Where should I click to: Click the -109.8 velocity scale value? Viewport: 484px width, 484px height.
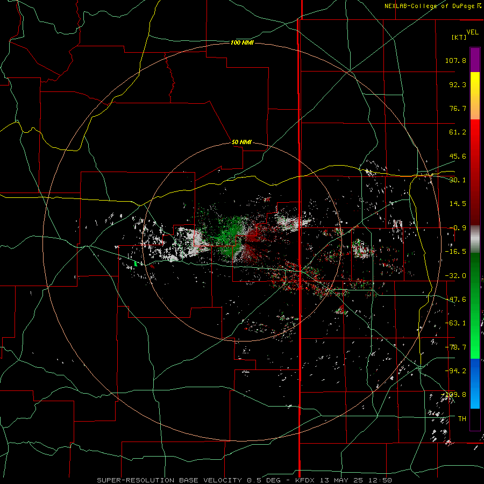tap(454, 395)
